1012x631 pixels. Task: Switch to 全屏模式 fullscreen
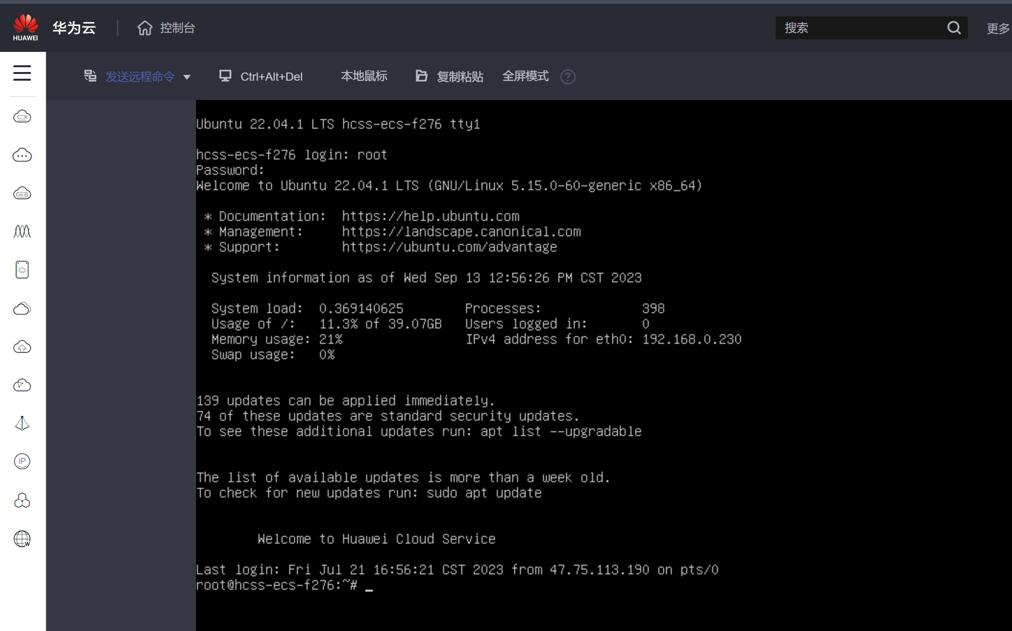[525, 76]
